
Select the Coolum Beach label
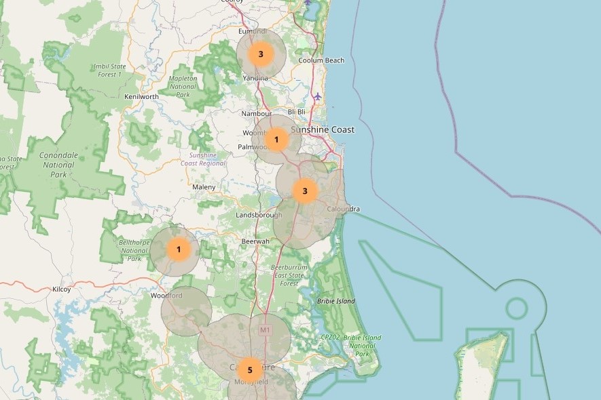(321, 60)
